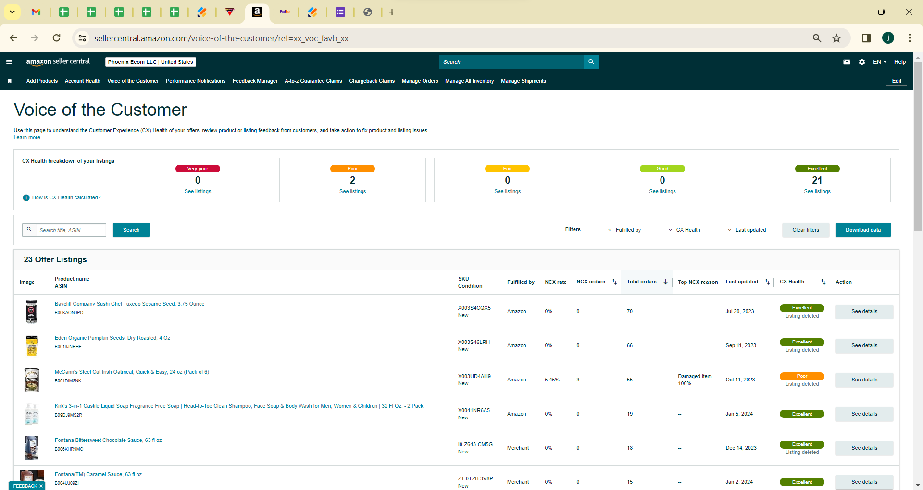See listings under Poor
This screenshot has width=923, height=490.
click(353, 192)
